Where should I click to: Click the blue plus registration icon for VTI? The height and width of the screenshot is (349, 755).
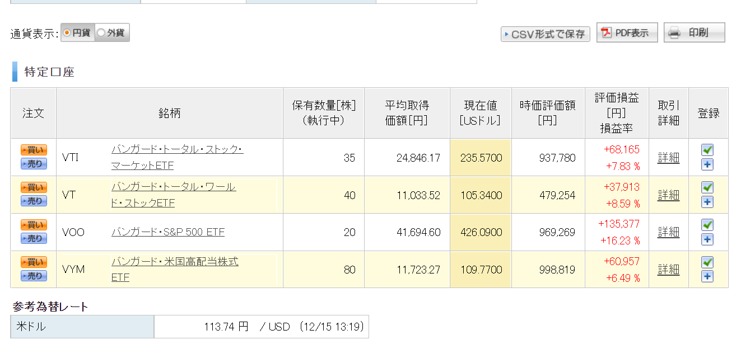pyautogui.click(x=707, y=164)
